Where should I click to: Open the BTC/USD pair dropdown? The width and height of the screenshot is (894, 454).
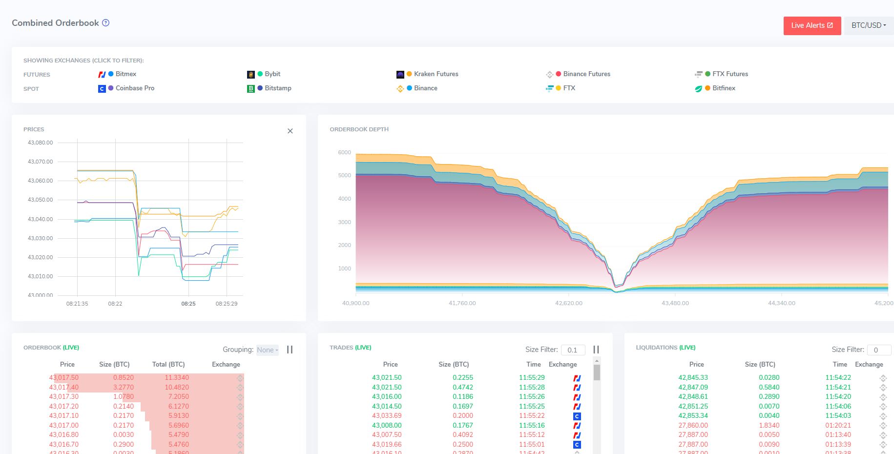[869, 25]
